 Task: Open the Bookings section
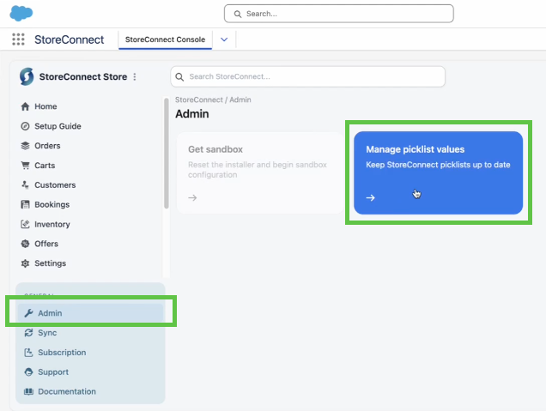click(52, 204)
